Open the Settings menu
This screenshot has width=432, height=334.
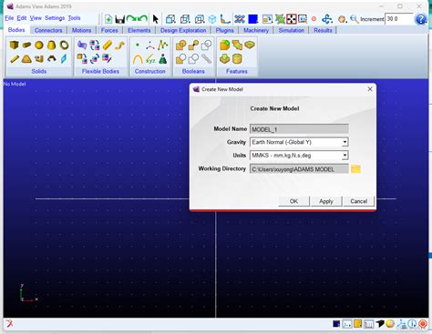click(x=55, y=18)
